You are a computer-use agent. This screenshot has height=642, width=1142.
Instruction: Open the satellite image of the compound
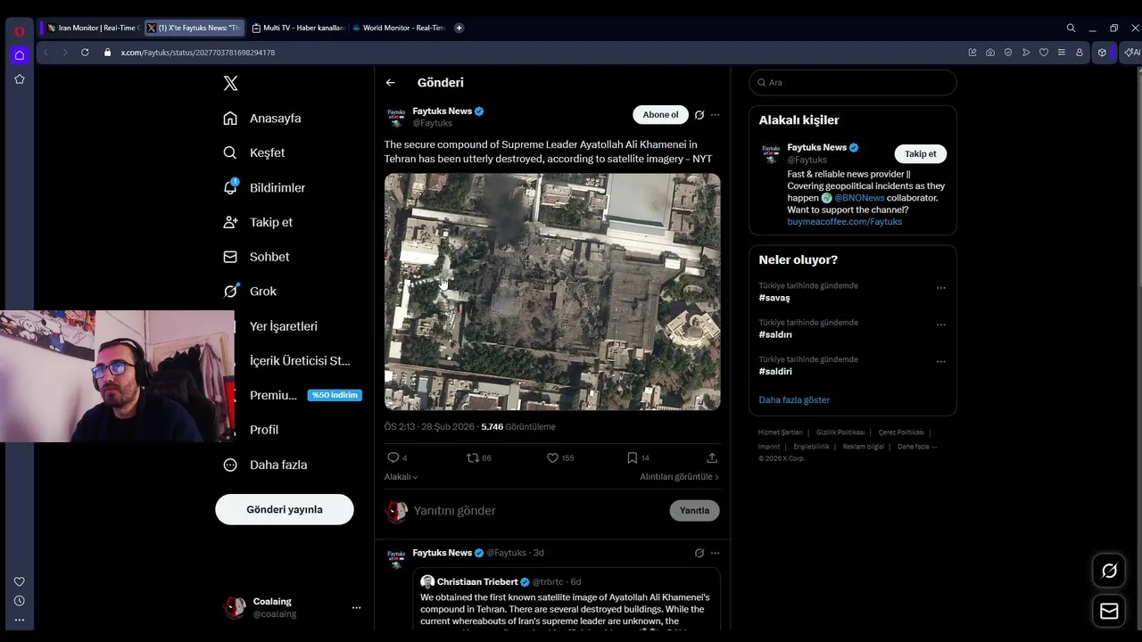pyautogui.click(x=552, y=292)
